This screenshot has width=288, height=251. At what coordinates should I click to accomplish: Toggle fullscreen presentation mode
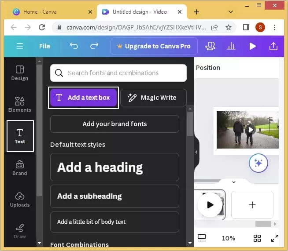pos(275,238)
